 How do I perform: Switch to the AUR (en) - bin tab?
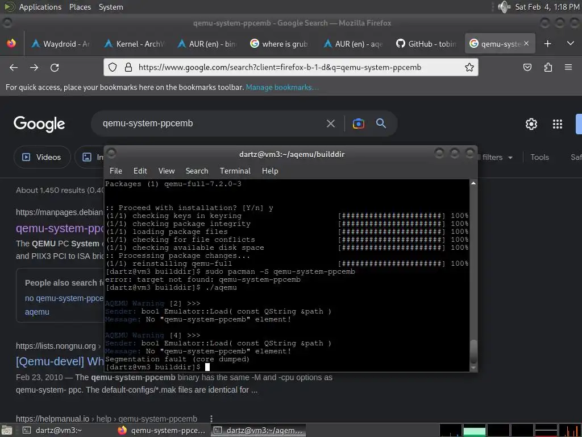[x=207, y=43]
